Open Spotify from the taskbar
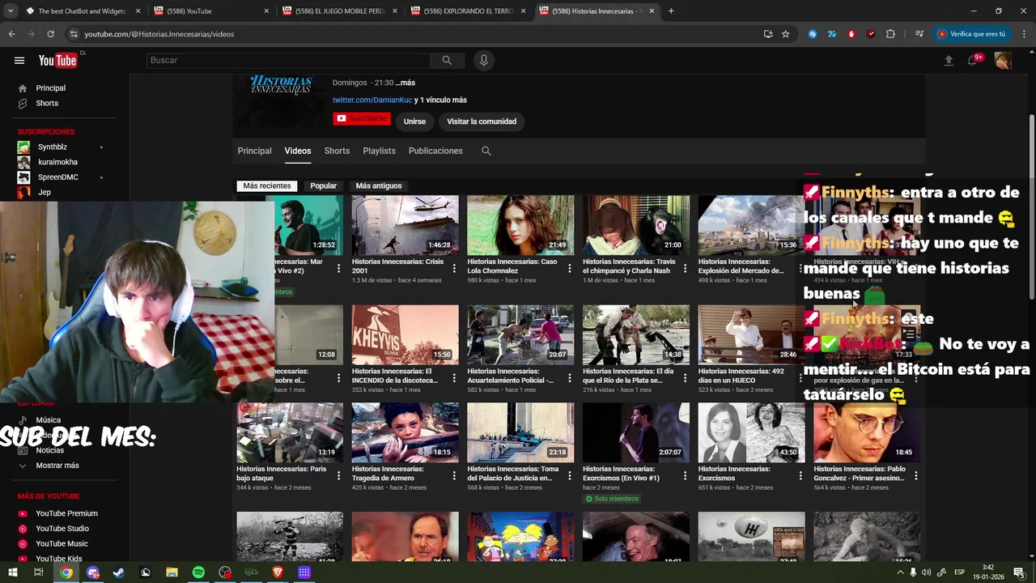The width and height of the screenshot is (1036, 583). pos(198,572)
